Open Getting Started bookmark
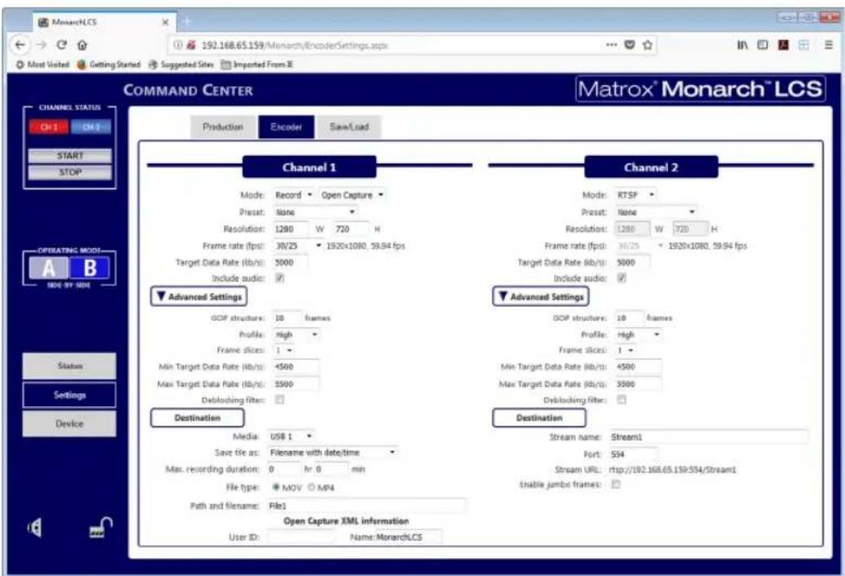Image resolution: width=845 pixels, height=576 pixels. click(109, 65)
